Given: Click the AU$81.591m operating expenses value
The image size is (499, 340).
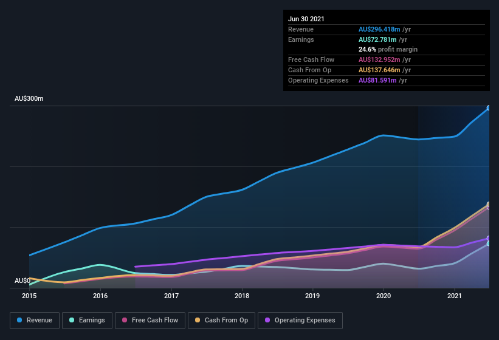Looking at the screenshot, I should coord(377,80).
